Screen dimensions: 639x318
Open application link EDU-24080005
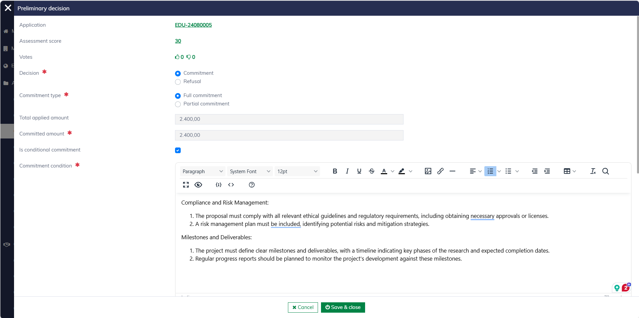[193, 25]
